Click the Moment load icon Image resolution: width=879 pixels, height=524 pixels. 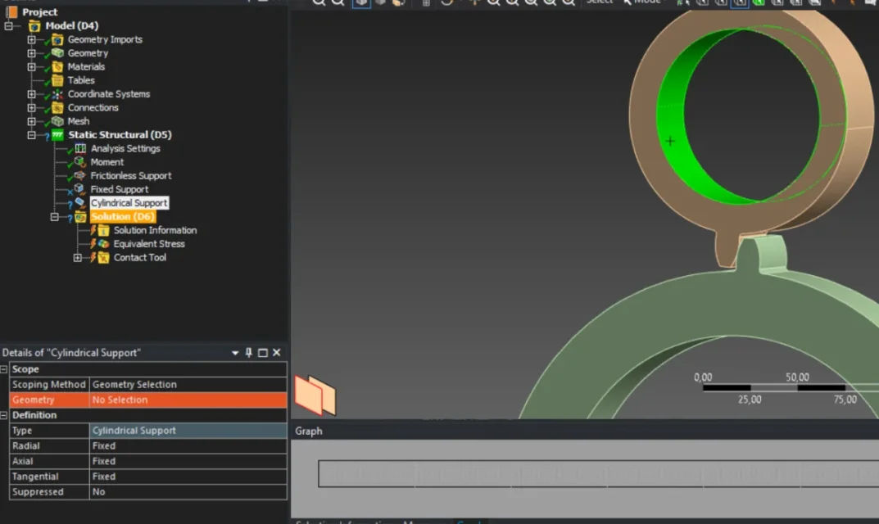click(x=79, y=162)
